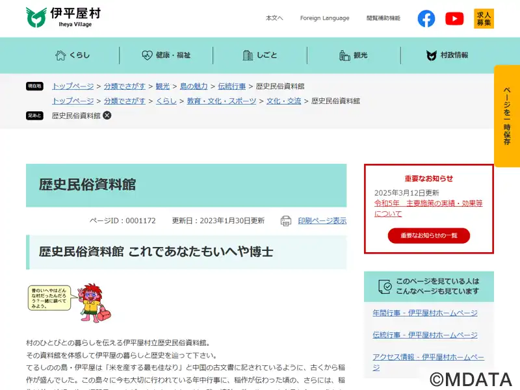
Task: Click the 2025年3月12日更新 date text
Action: 407,192
